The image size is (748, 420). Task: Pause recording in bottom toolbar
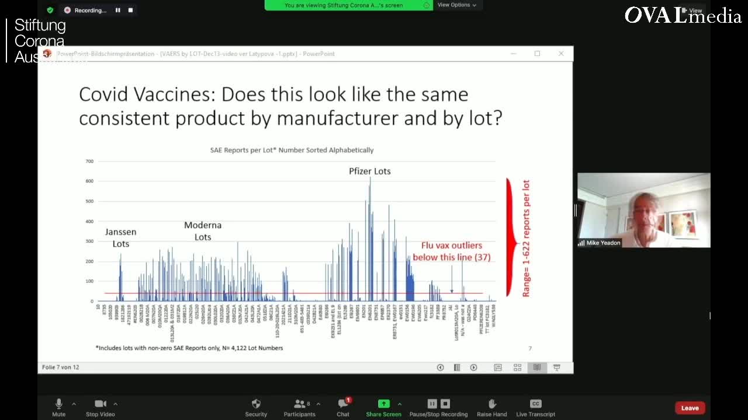point(432,404)
